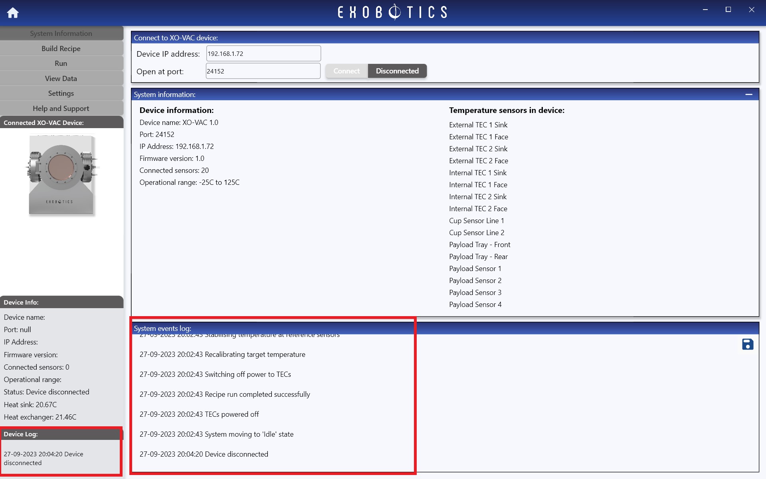The height and width of the screenshot is (479, 766).
Task: Open Help and Support
Action: [61, 108]
